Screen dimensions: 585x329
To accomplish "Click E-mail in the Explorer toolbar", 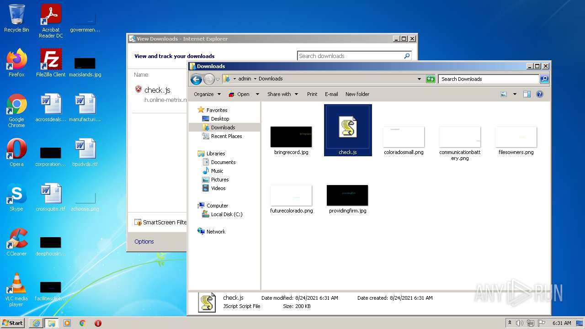I will (x=331, y=94).
